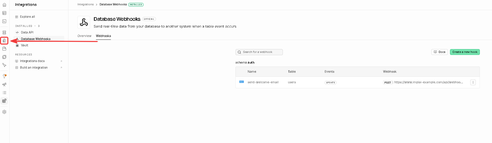Screen dimensions: 492x143
Task: Open the Authentication lock icon
Action: [x=4, y=40]
